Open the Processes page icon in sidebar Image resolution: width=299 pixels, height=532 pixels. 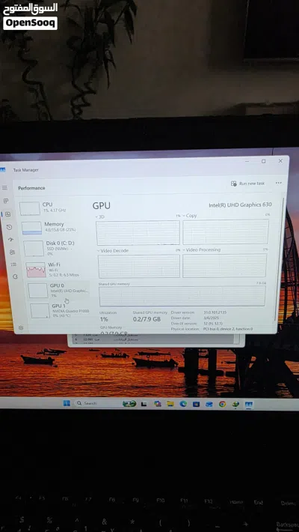6,201
